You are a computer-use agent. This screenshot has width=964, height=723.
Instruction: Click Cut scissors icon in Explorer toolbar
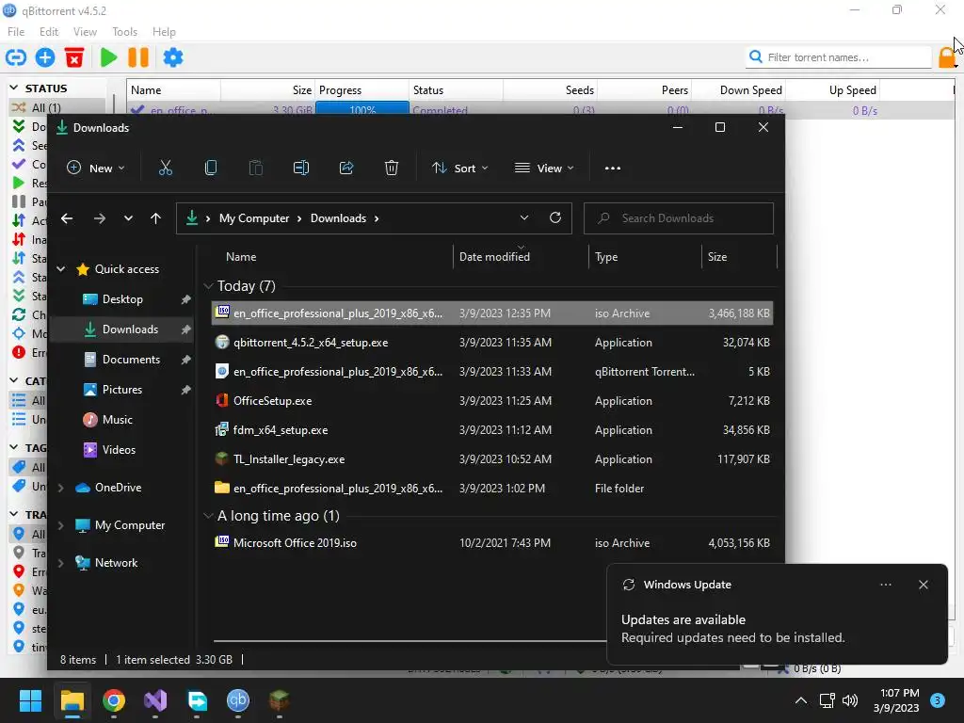point(166,168)
